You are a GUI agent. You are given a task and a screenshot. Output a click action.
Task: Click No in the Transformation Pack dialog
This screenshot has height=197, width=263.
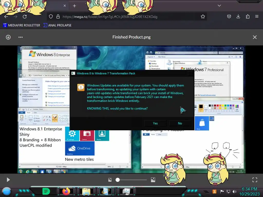tap(180, 123)
